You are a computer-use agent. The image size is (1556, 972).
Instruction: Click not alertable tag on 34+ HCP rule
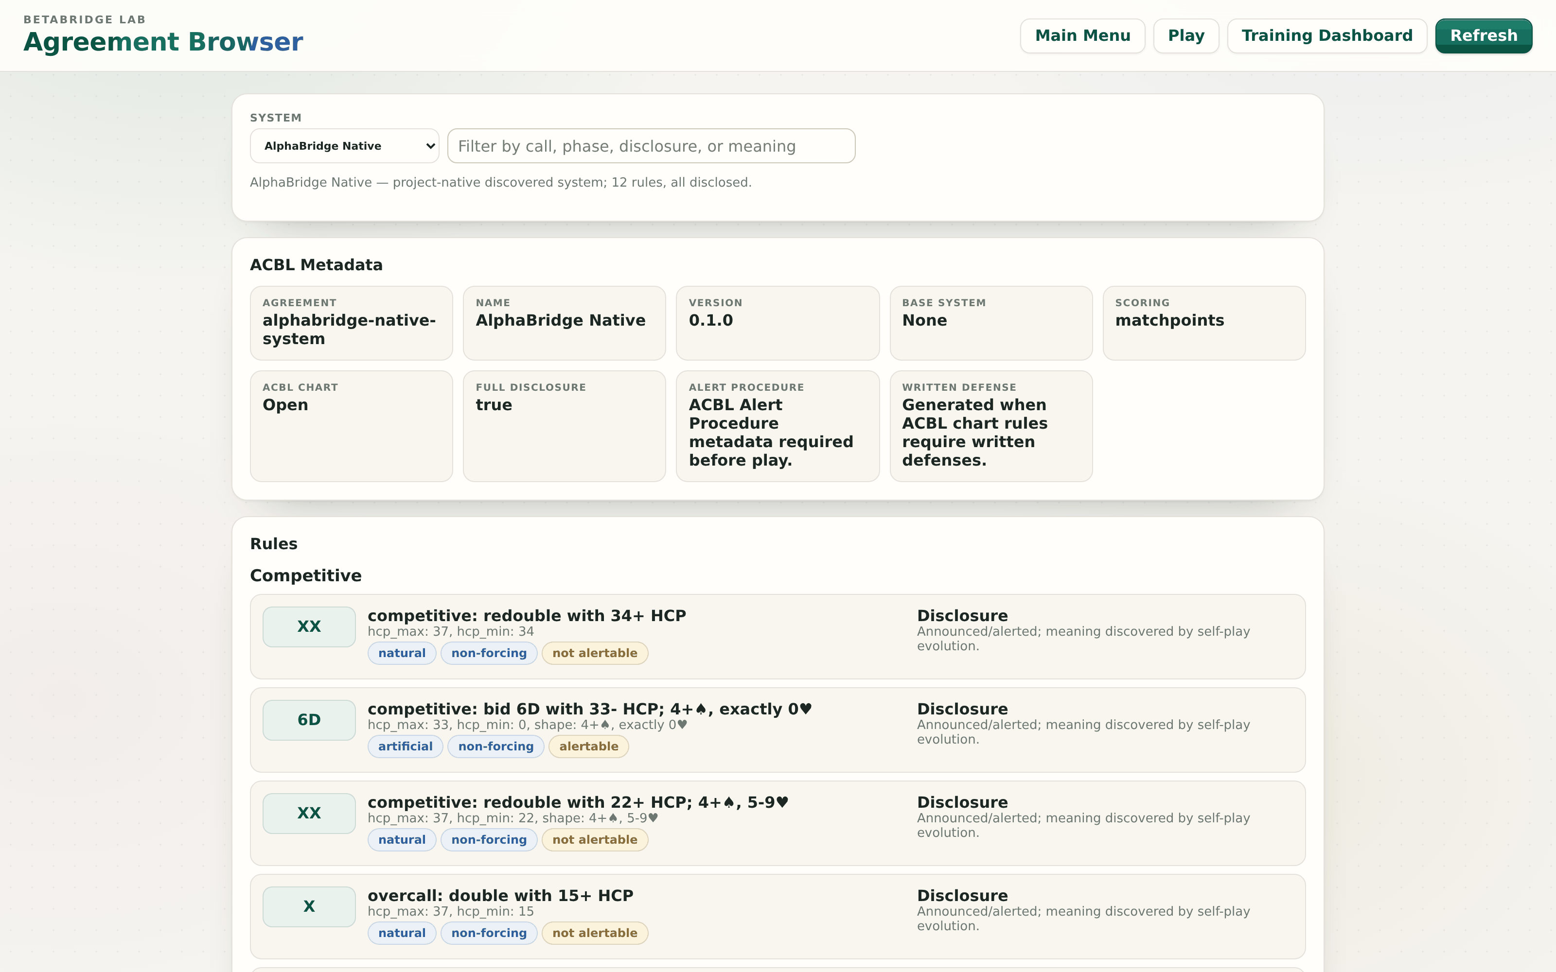595,653
